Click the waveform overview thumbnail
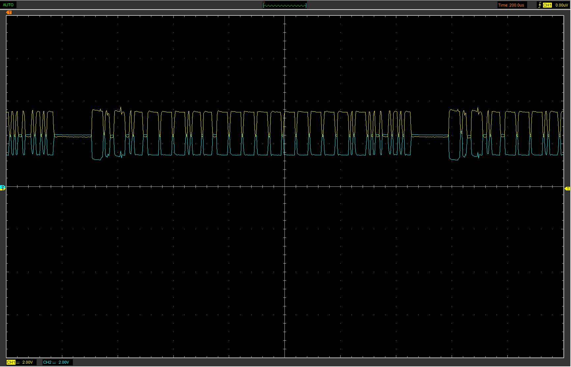Image resolution: width=571 pixels, height=367 pixels. (285, 5)
